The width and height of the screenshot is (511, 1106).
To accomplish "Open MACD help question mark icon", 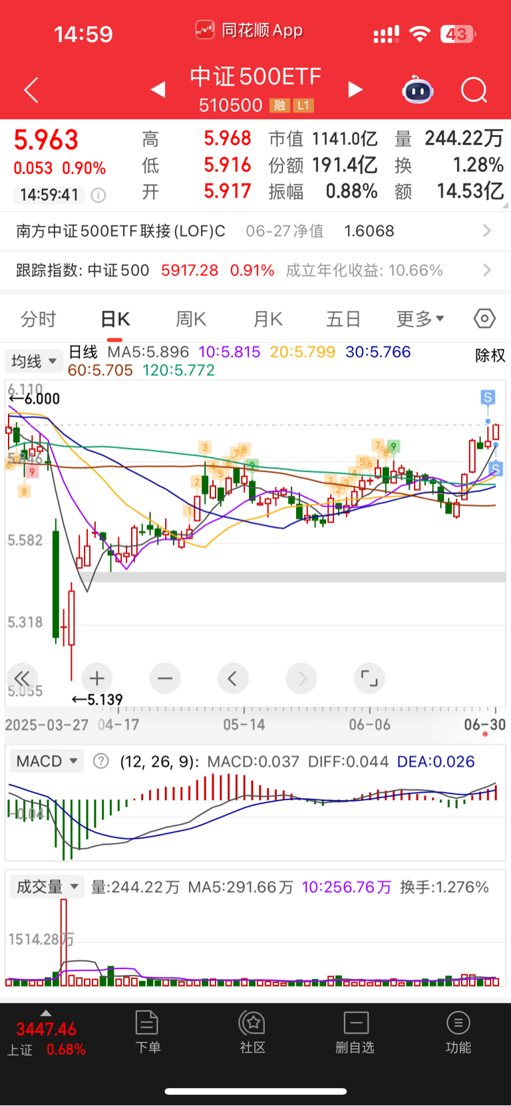I will [x=100, y=761].
